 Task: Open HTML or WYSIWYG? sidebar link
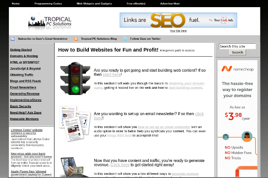coord(25,62)
